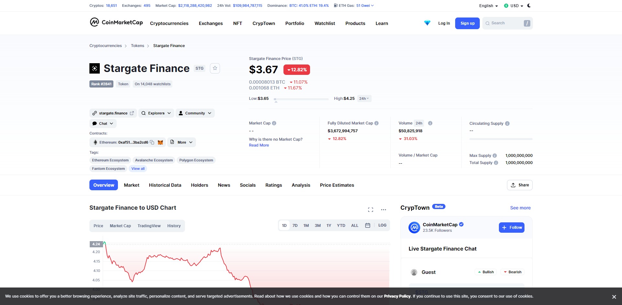Click the Sign up button

tap(467, 23)
